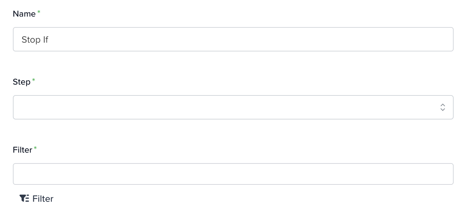This screenshot has height=220, width=476.
Task: Click the Filter field label above the box
Action: click(22, 150)
